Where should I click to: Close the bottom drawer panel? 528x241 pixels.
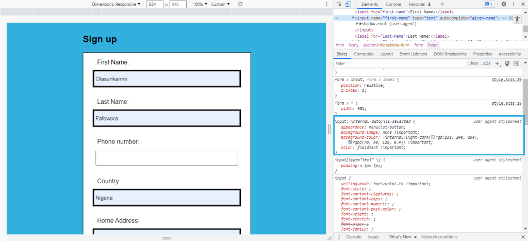click(x=523, y=237)
